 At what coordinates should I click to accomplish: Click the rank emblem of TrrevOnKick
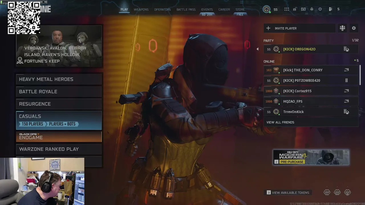point(276,112)
